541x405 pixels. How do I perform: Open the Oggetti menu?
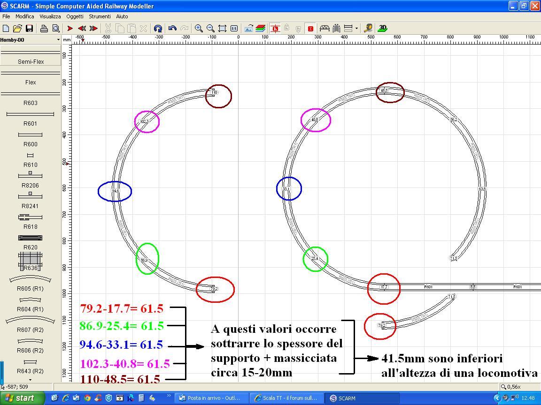click(75, 16)
